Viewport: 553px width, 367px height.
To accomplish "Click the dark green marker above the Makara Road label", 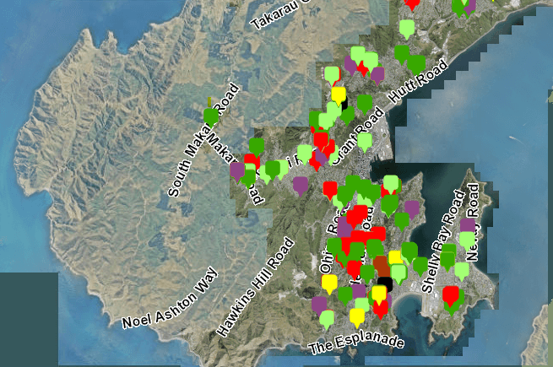I will tap(257, 148).
